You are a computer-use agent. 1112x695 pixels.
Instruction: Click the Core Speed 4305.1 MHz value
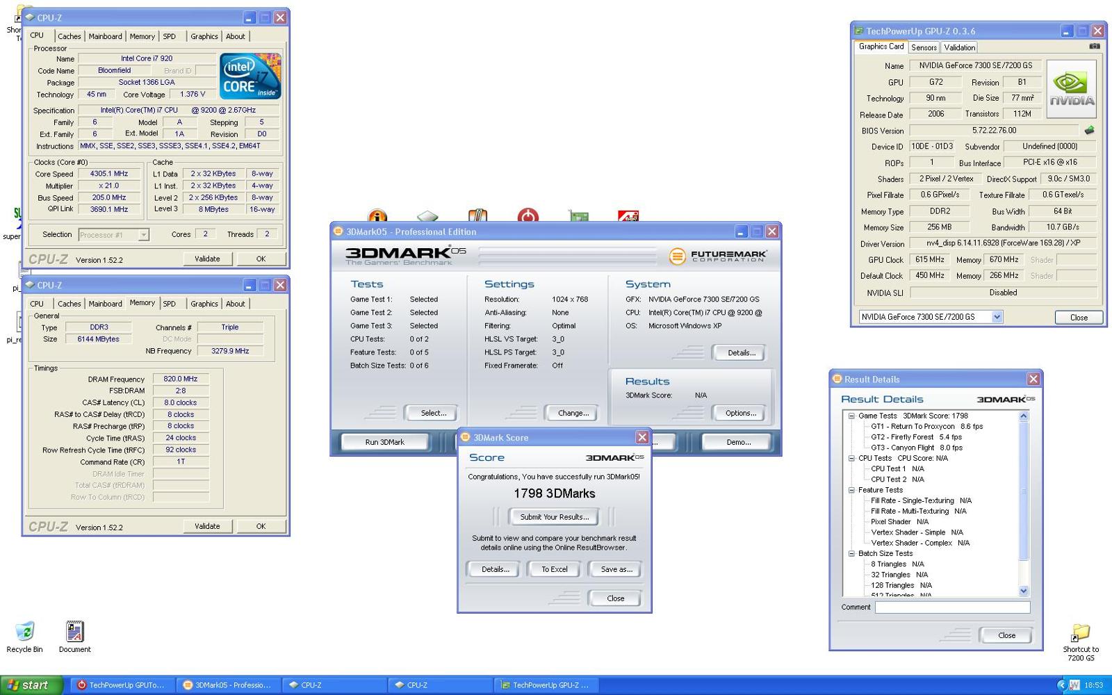109,174
